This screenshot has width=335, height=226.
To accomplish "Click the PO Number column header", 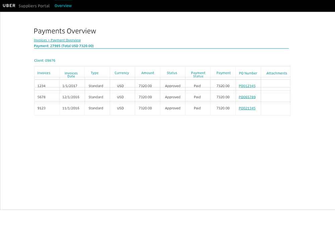I will (248, 73).
